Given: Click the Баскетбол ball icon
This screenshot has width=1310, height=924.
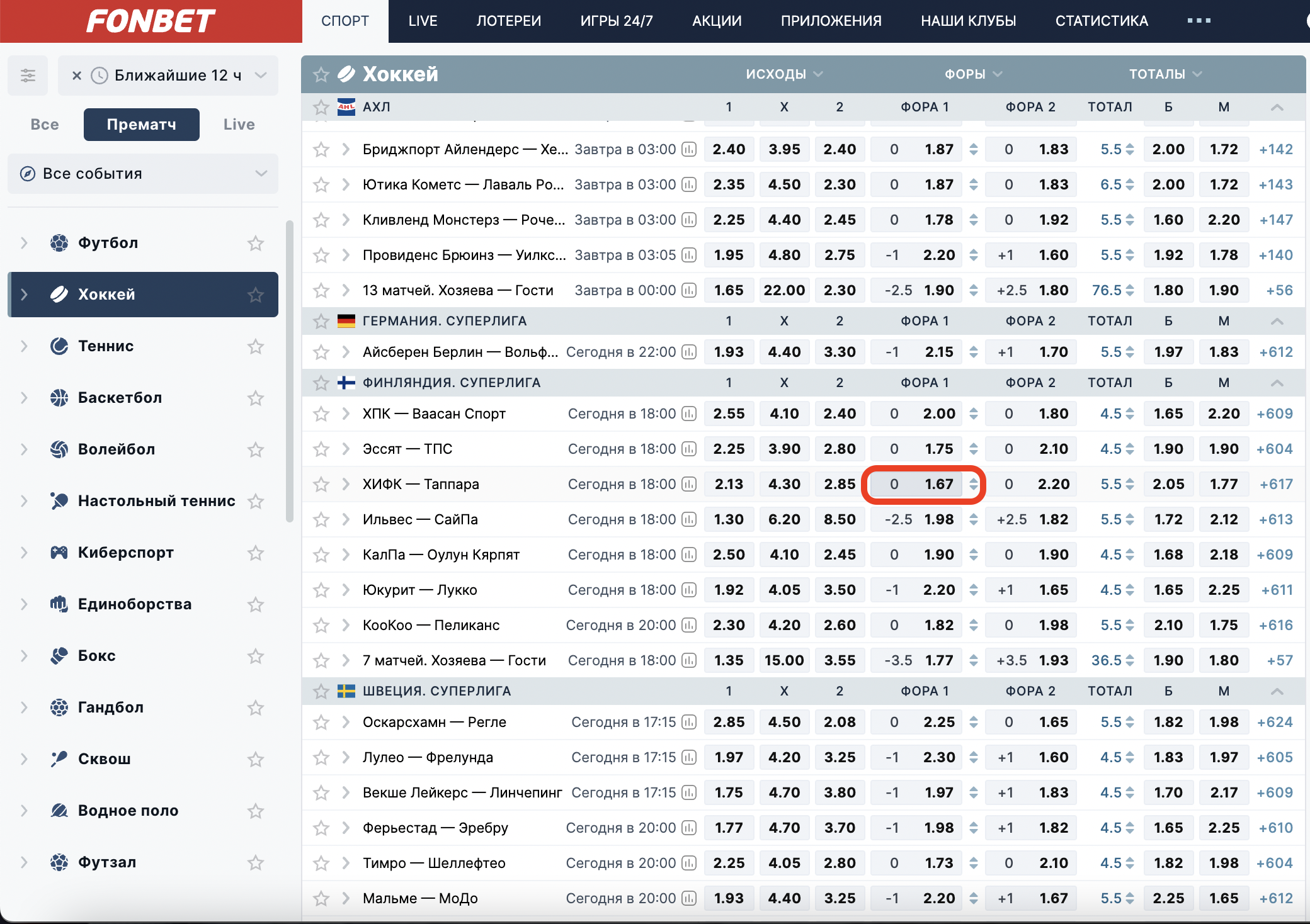Looking at the screenshot, I should 59,398.
